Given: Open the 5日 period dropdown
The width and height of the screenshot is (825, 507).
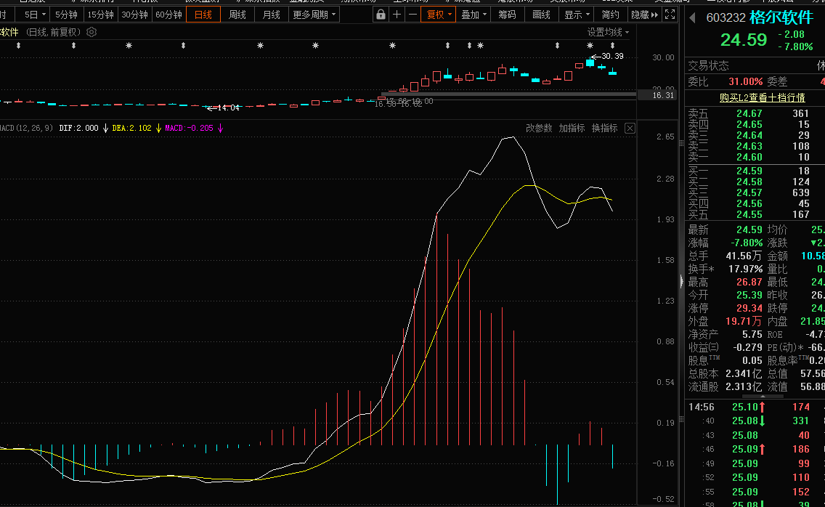Looking at the screenshot, I should 35,15.
